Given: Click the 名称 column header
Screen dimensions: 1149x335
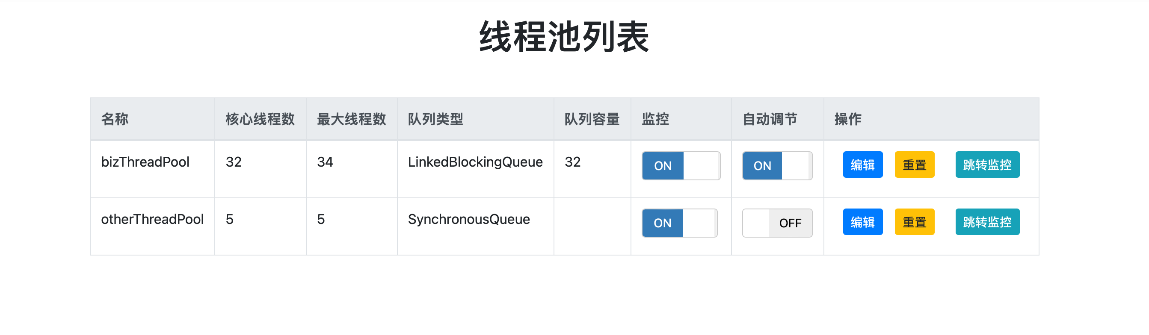Looking at the screenshot, I should (x=115, y=119).
